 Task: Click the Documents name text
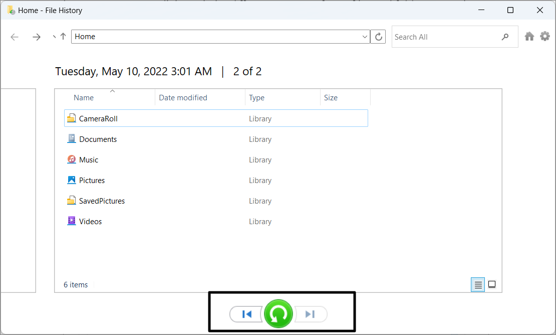(98, 139)
